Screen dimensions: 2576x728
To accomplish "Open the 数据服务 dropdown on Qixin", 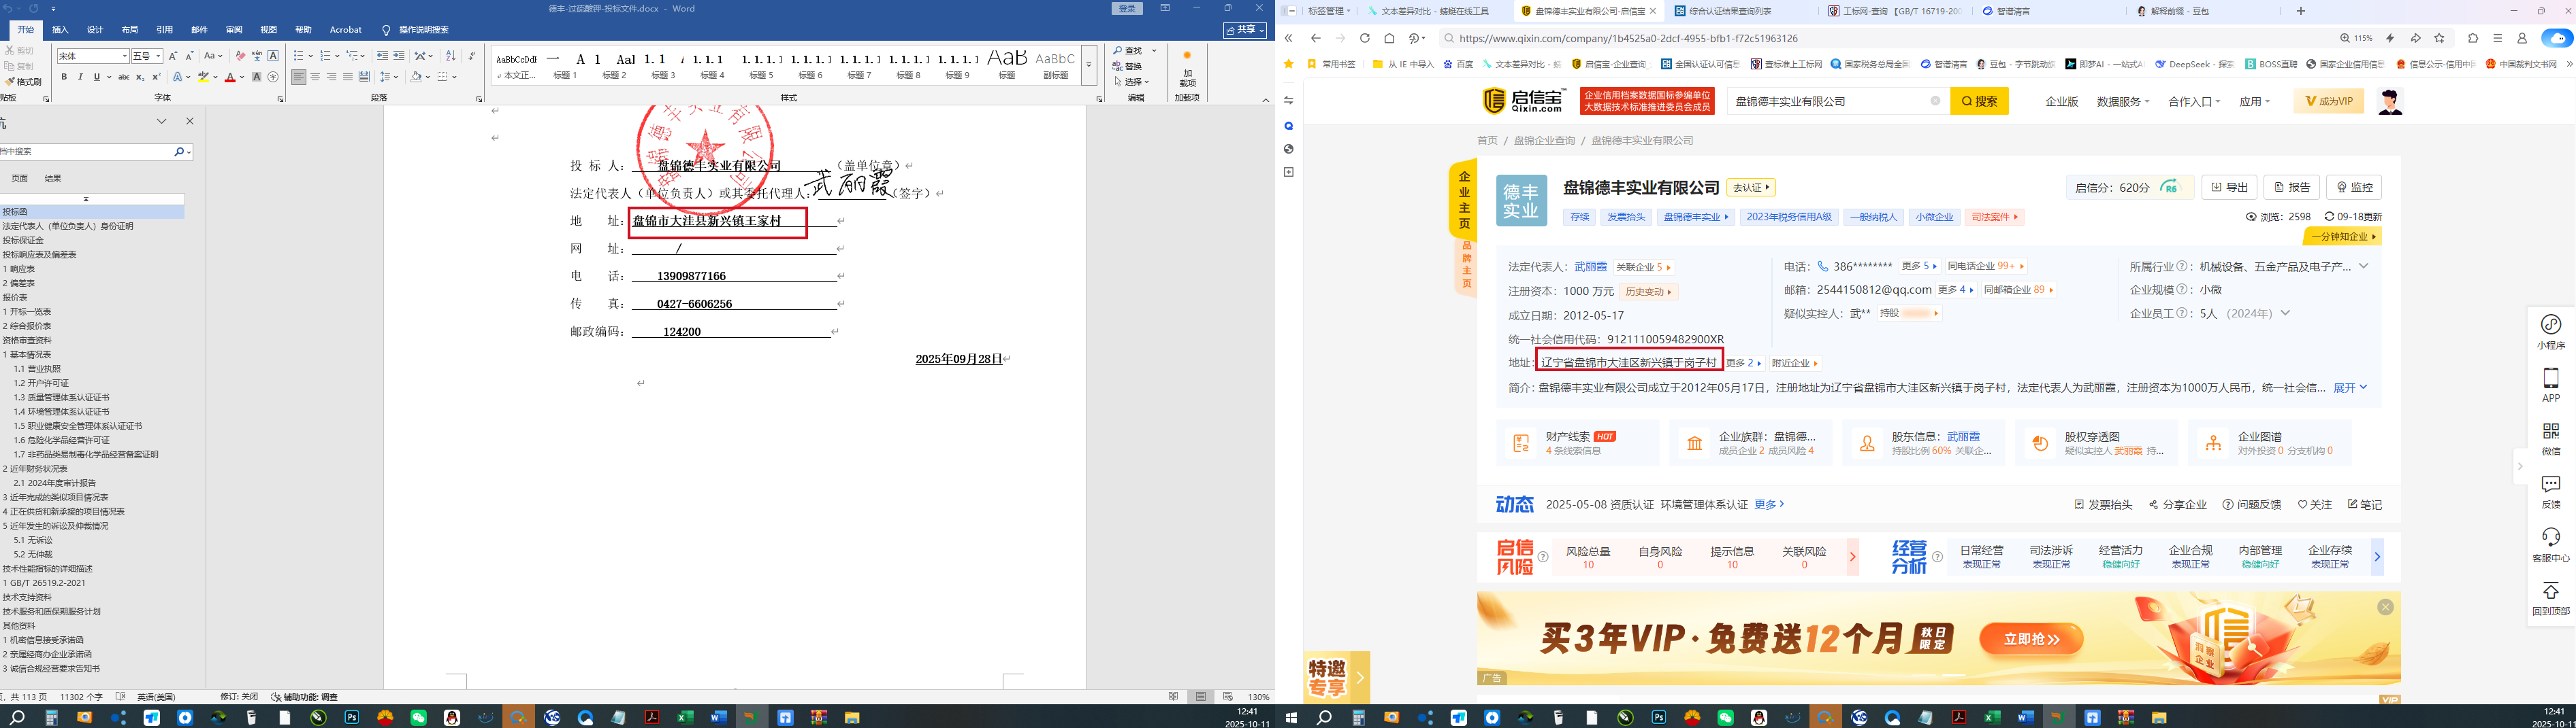I will point(2122,102).
